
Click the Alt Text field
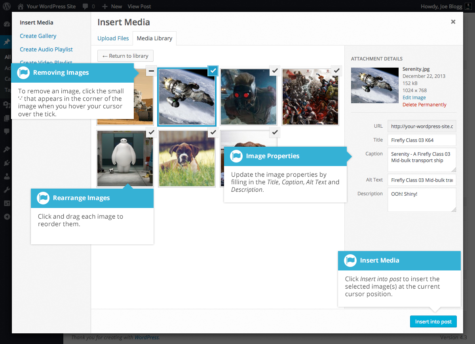point(422,180)
